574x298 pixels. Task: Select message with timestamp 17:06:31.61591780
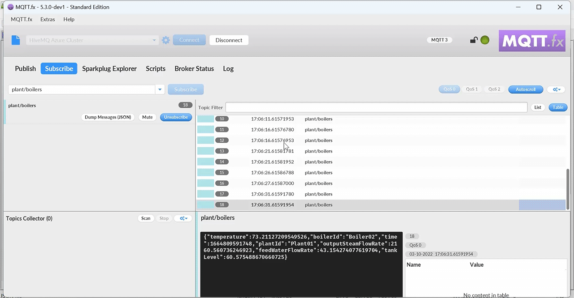tap(381, 194)
